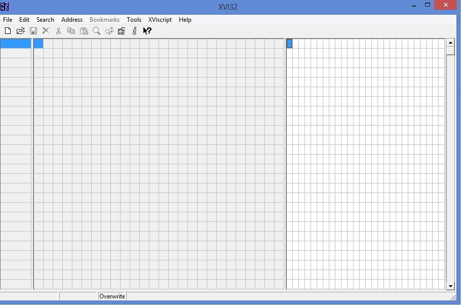Open the Bookmarks menu
Screen dimensions: 461x305
(x=105, y=20)
